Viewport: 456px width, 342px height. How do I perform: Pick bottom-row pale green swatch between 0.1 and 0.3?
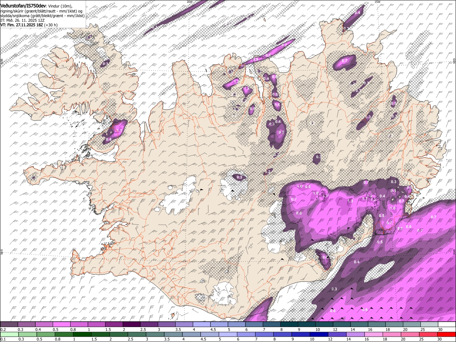(9, 334)
